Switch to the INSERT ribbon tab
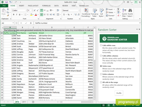 coord(22,6)
